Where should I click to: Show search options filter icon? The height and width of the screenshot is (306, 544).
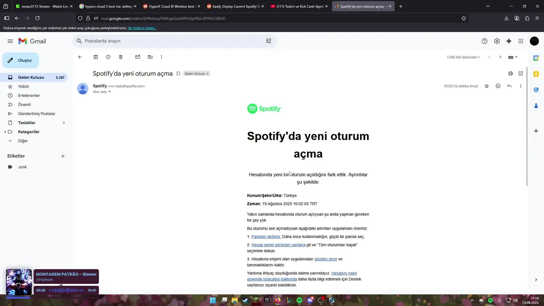point(269,41)
